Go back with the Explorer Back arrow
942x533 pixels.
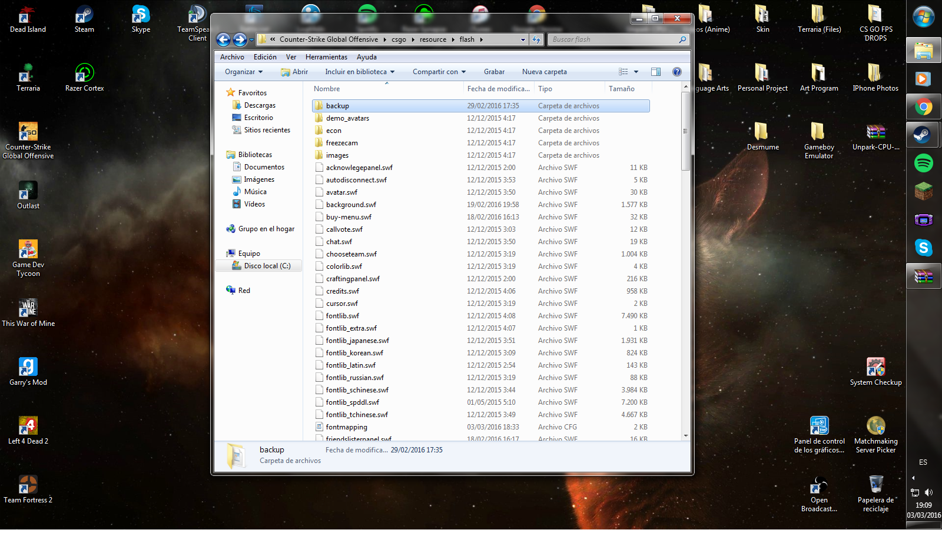point(223,39)
